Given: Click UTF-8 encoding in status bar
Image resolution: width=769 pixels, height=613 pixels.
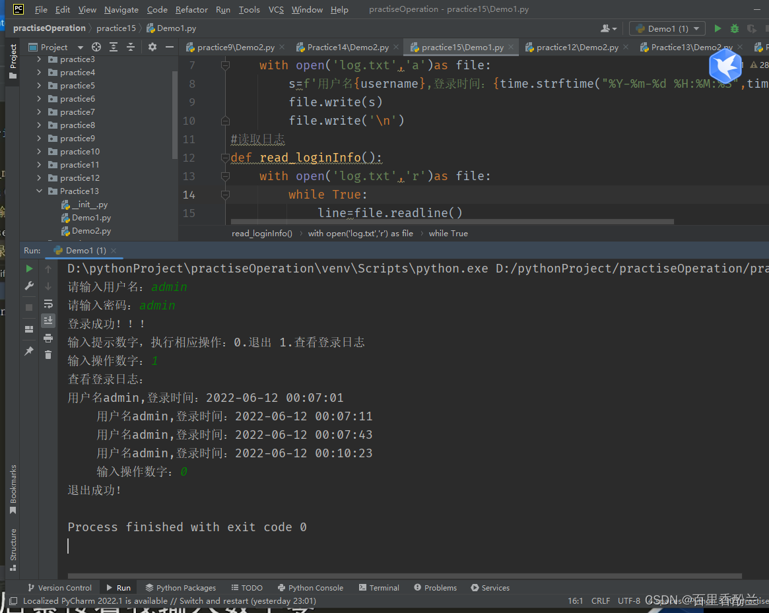Looking at the screenshot, I should [629, 600].
